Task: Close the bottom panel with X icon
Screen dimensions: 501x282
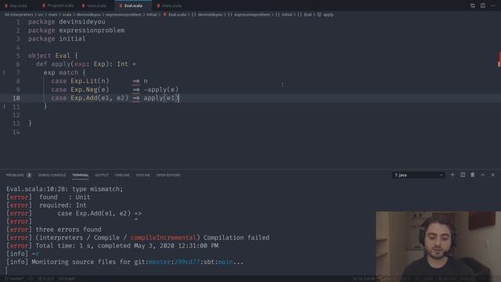Action: (x=492, y=175)
